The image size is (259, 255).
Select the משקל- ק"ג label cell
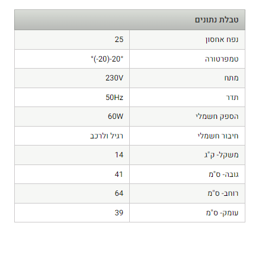pos(187,155)
